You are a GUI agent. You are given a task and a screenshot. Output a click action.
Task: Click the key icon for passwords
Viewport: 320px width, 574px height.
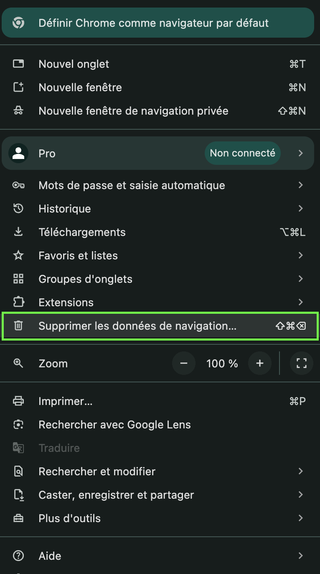pos(18,185)
